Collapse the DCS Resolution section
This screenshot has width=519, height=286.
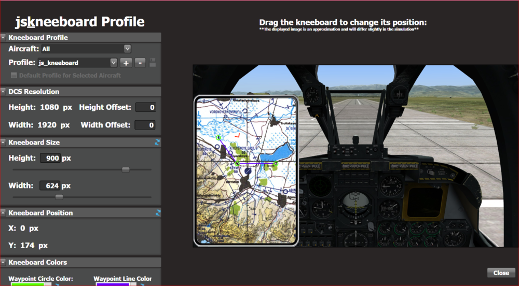pyautogui.click(x=3, y=92)
